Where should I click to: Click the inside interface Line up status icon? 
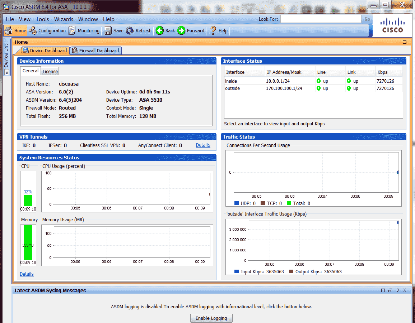click(x=319, y=81)
